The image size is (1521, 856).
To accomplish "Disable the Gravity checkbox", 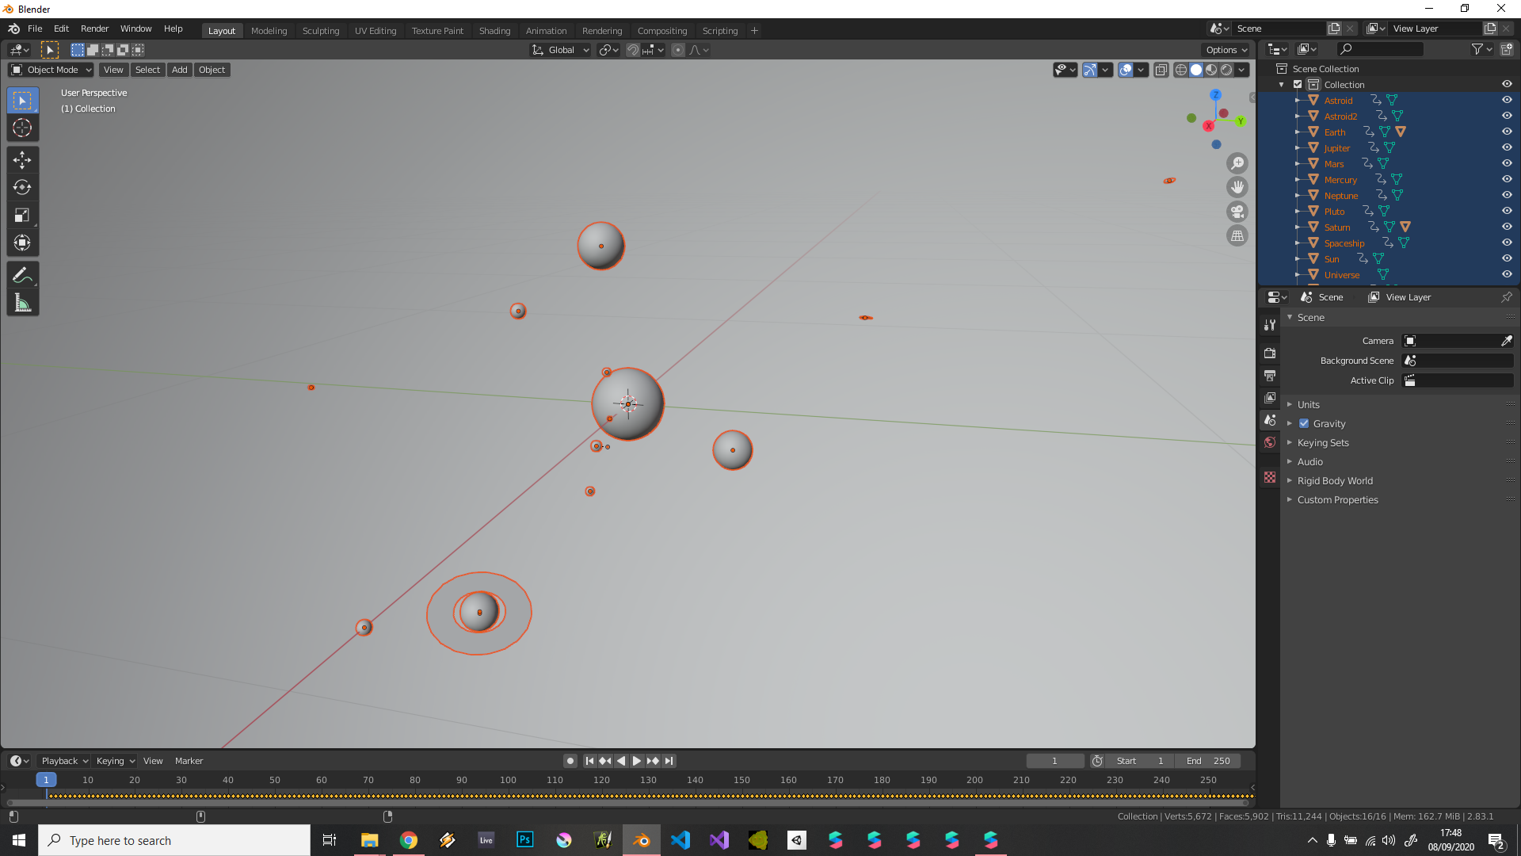I will 1304,423.
